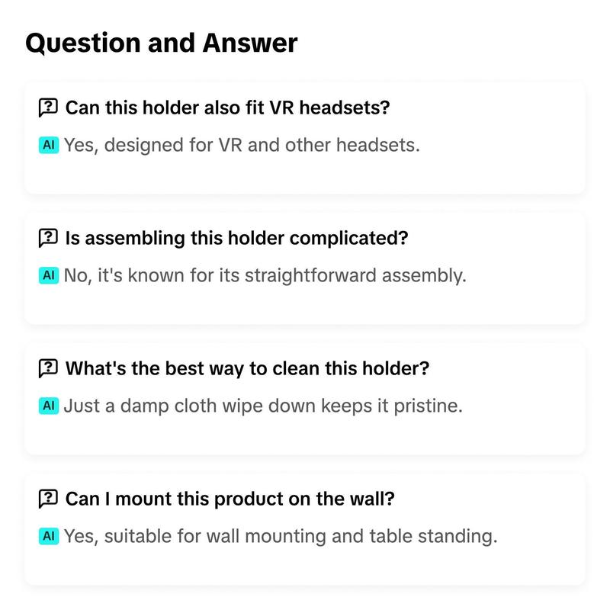Click question icon beside wall mount question
Image resolution: width=610 pixels, height=610 pixels.
(x=48, y=499)
